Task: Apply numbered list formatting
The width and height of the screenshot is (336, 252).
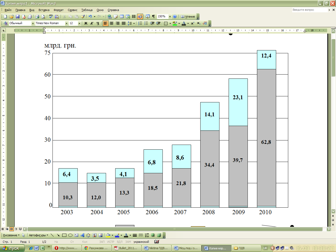Action: point(140,23)
